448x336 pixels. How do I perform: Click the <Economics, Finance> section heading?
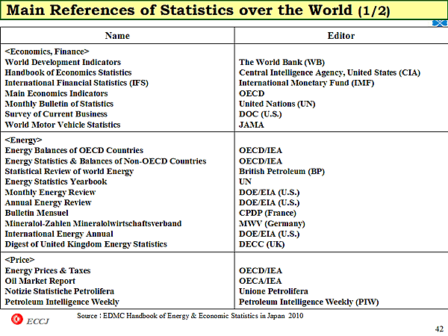[47, 52]
